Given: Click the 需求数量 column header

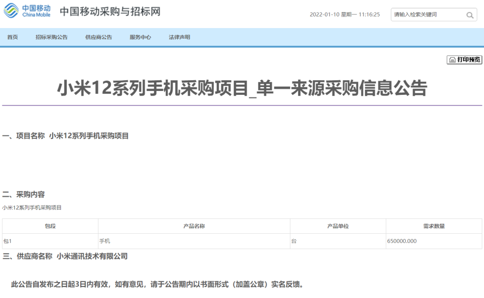Looking at the screenshot, I should pyautogui.click(x=434, y=226).
